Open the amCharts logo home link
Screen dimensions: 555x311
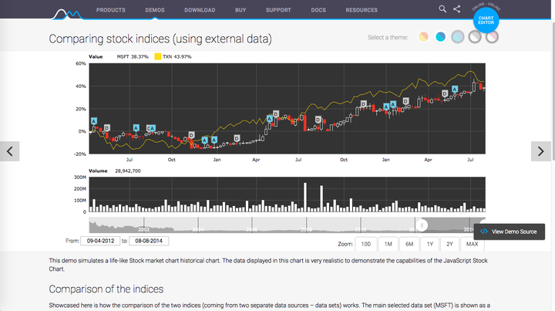coord(67,14)
